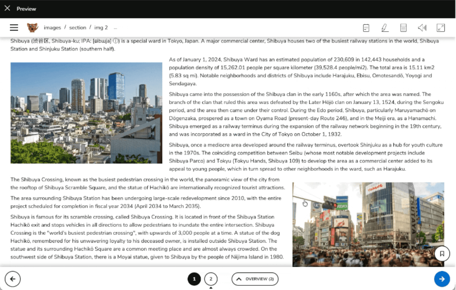
Task: Jump to page 1
Action: coord(194,279)
